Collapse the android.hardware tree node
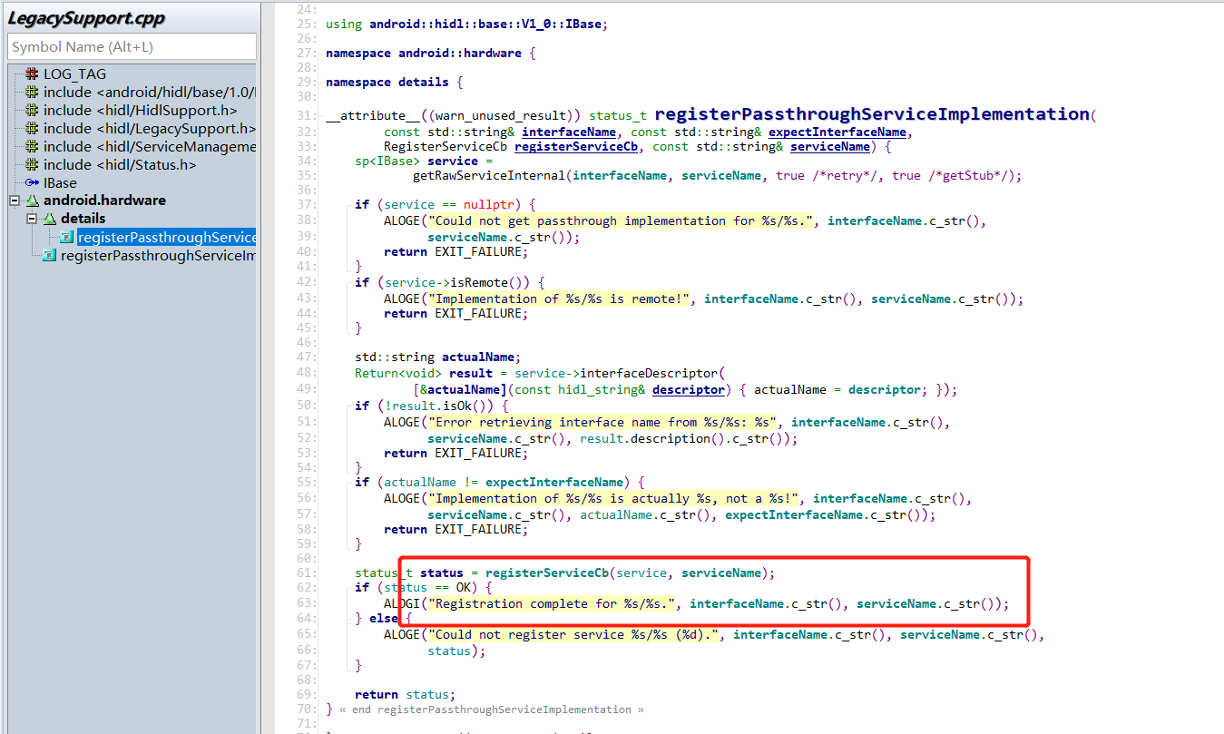 [15, 201]
